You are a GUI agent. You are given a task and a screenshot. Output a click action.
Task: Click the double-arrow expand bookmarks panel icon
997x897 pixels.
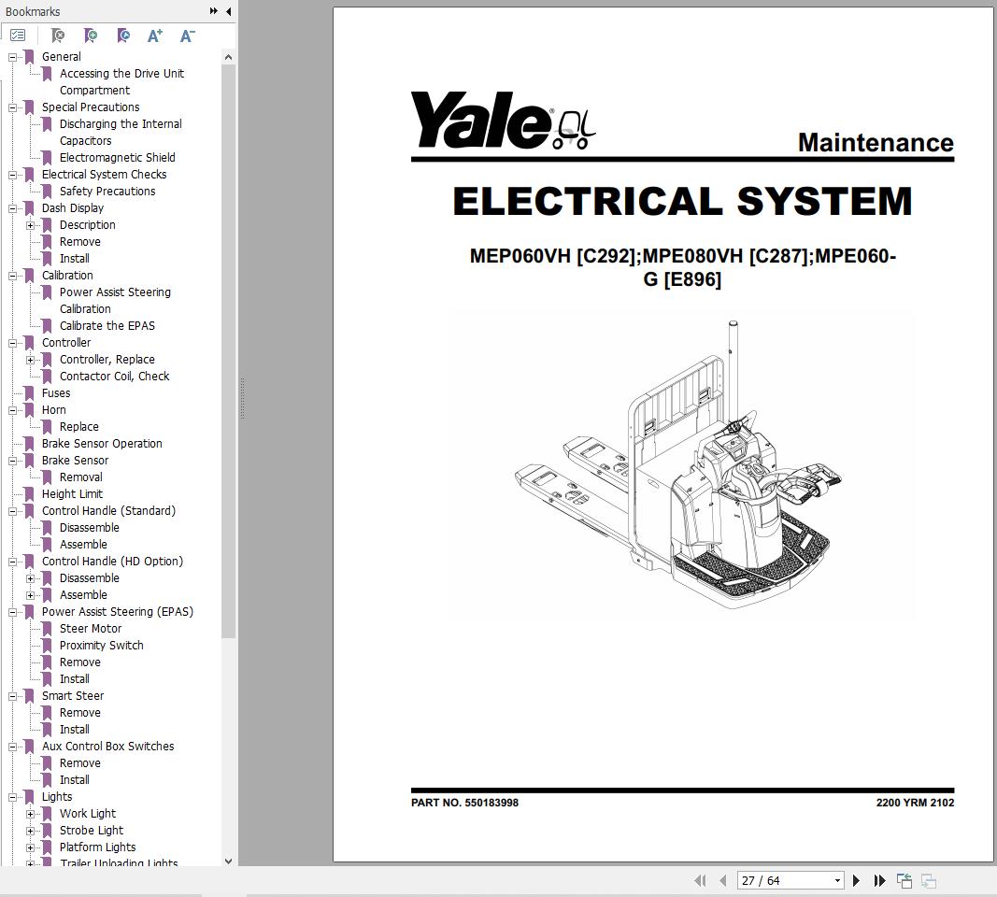[x=214, y=11]
